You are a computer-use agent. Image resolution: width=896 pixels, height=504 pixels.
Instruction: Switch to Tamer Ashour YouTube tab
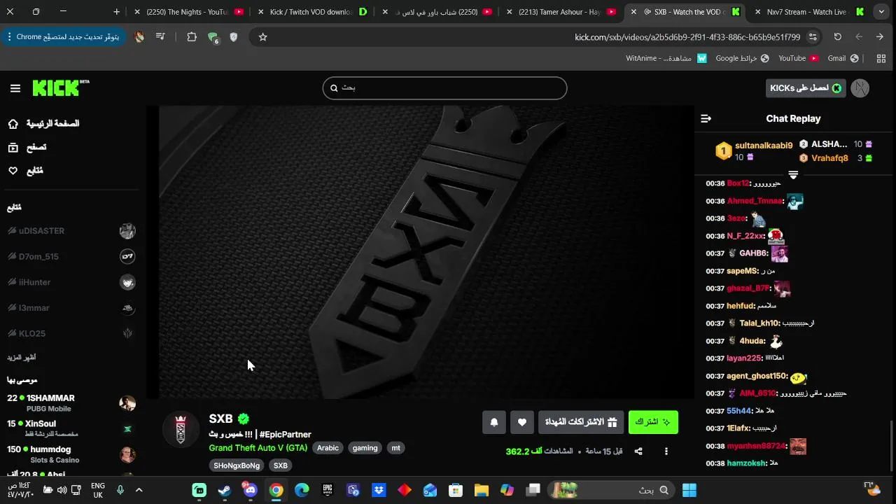pos(561,12)
